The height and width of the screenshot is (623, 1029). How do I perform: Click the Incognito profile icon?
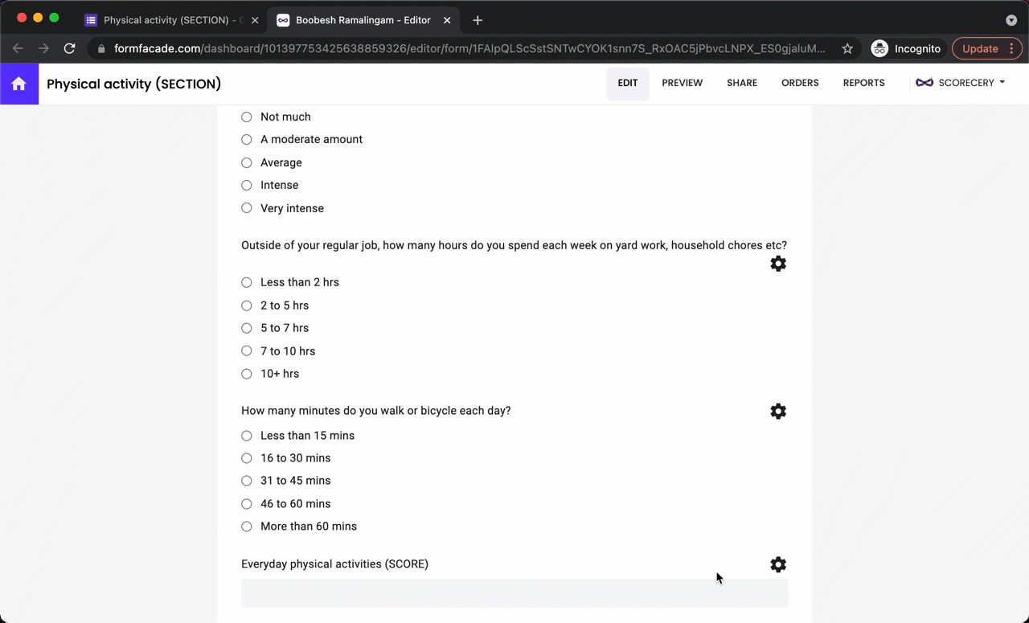pos(879,48)
